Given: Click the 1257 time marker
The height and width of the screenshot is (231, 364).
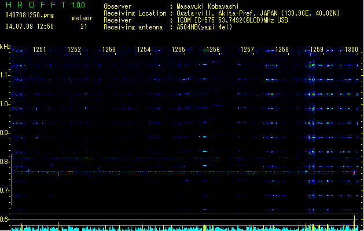Looking at the screenshot, I should [x=247, y=50].
